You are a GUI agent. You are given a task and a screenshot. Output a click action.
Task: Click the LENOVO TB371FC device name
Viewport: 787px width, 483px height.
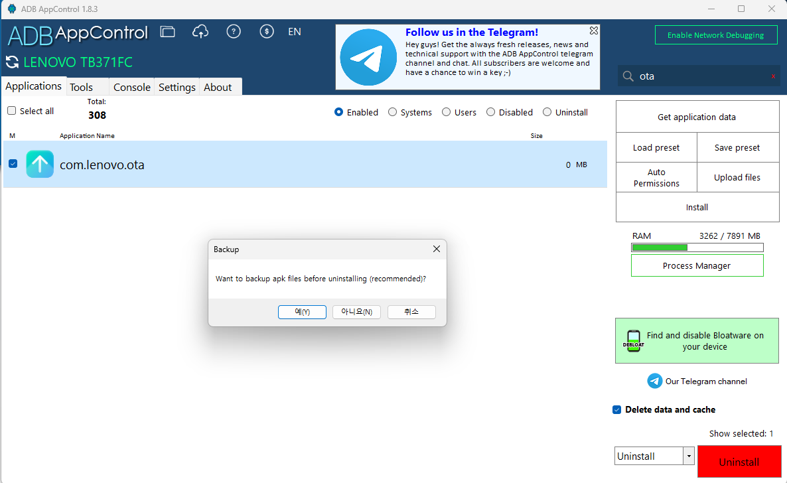(x=78, y=62)
